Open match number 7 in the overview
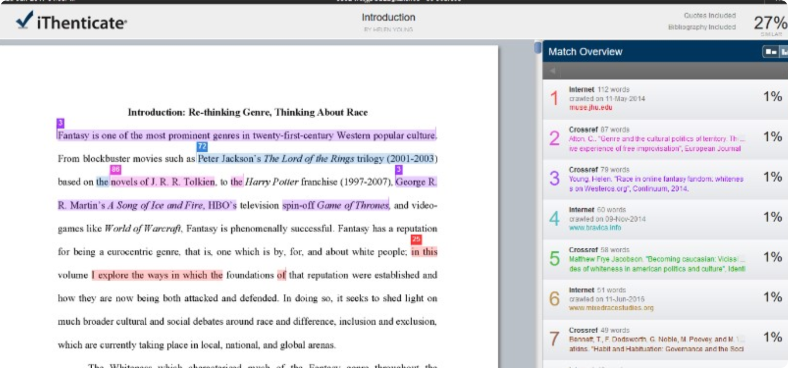 coord(665,340)
